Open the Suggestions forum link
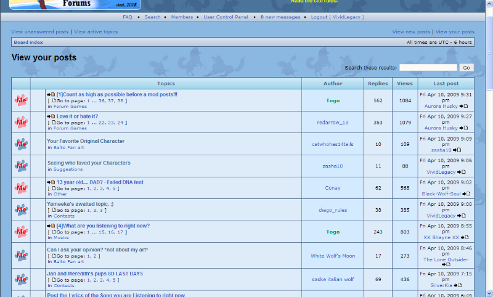The image size is (493, 297). (x=68, y=169)
